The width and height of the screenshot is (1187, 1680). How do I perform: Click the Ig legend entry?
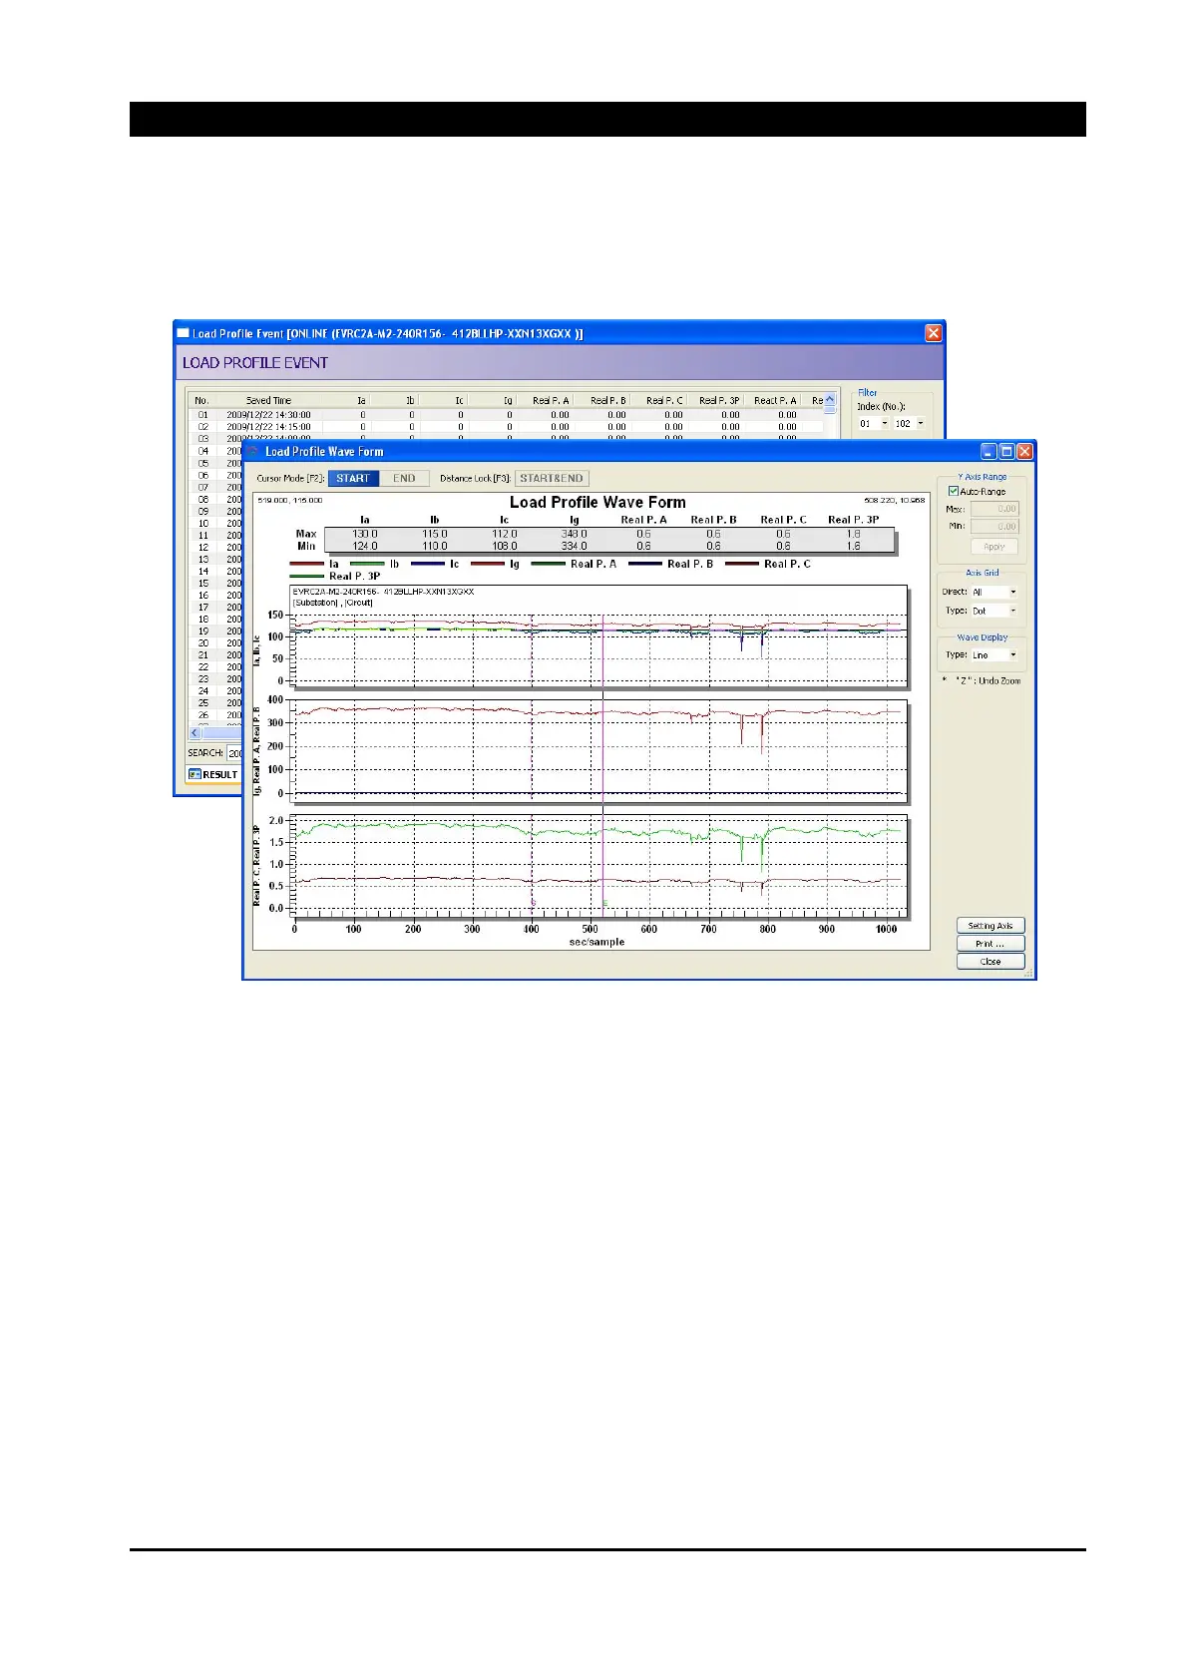(x=496, y=565)
